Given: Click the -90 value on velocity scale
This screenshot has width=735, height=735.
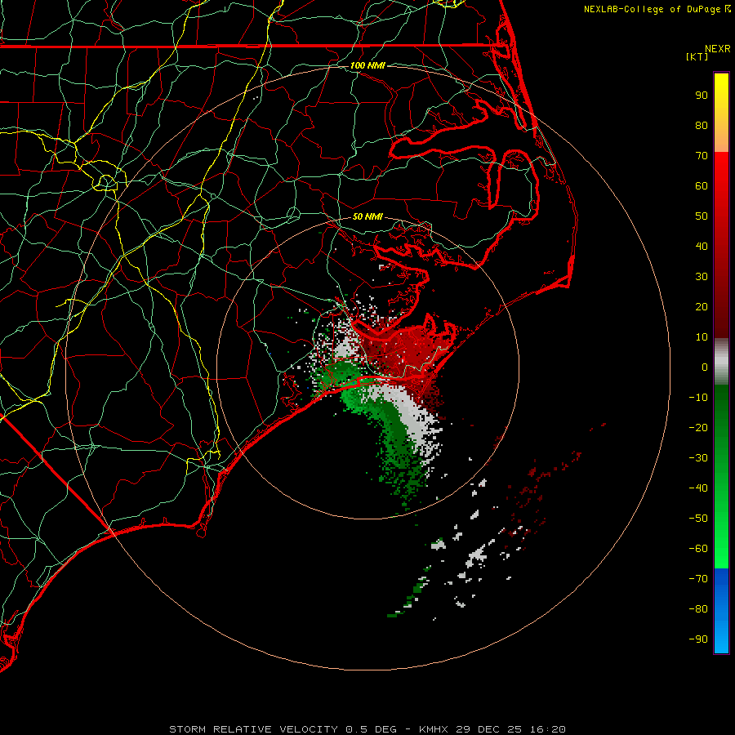Looking at the screenshot, I should point(698,639).
